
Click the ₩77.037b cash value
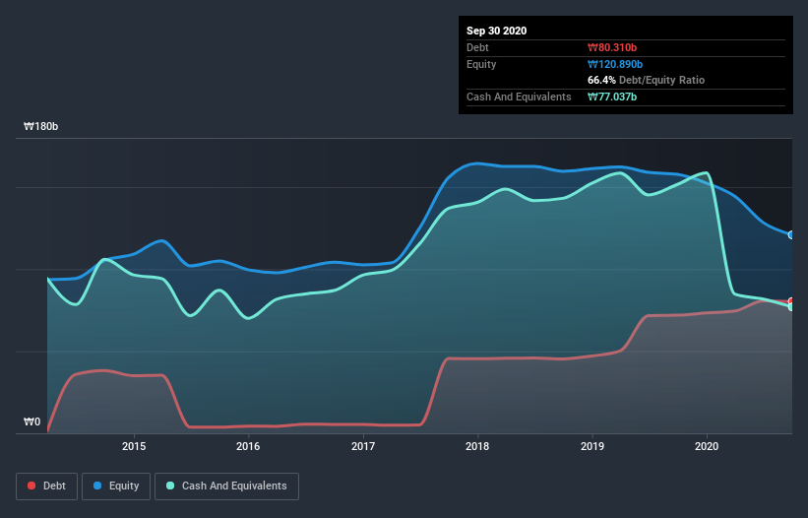(x=612, y=97)
